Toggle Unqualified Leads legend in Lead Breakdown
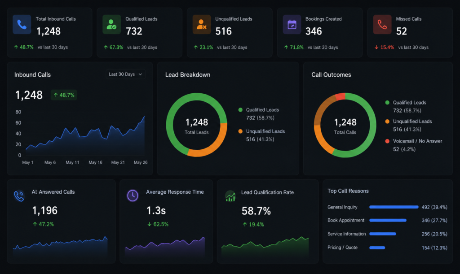 (x=262, y=135)
